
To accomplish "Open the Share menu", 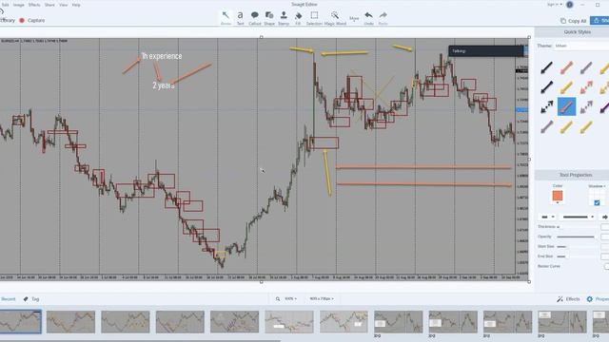I will coord(49,5).
